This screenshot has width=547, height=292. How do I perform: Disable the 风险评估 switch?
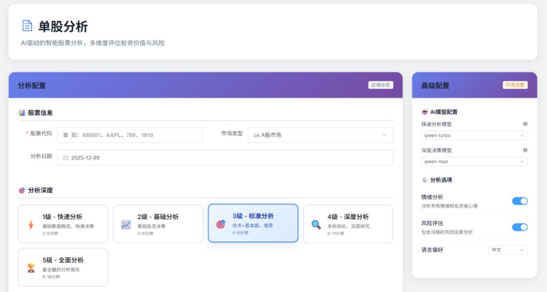520,227
